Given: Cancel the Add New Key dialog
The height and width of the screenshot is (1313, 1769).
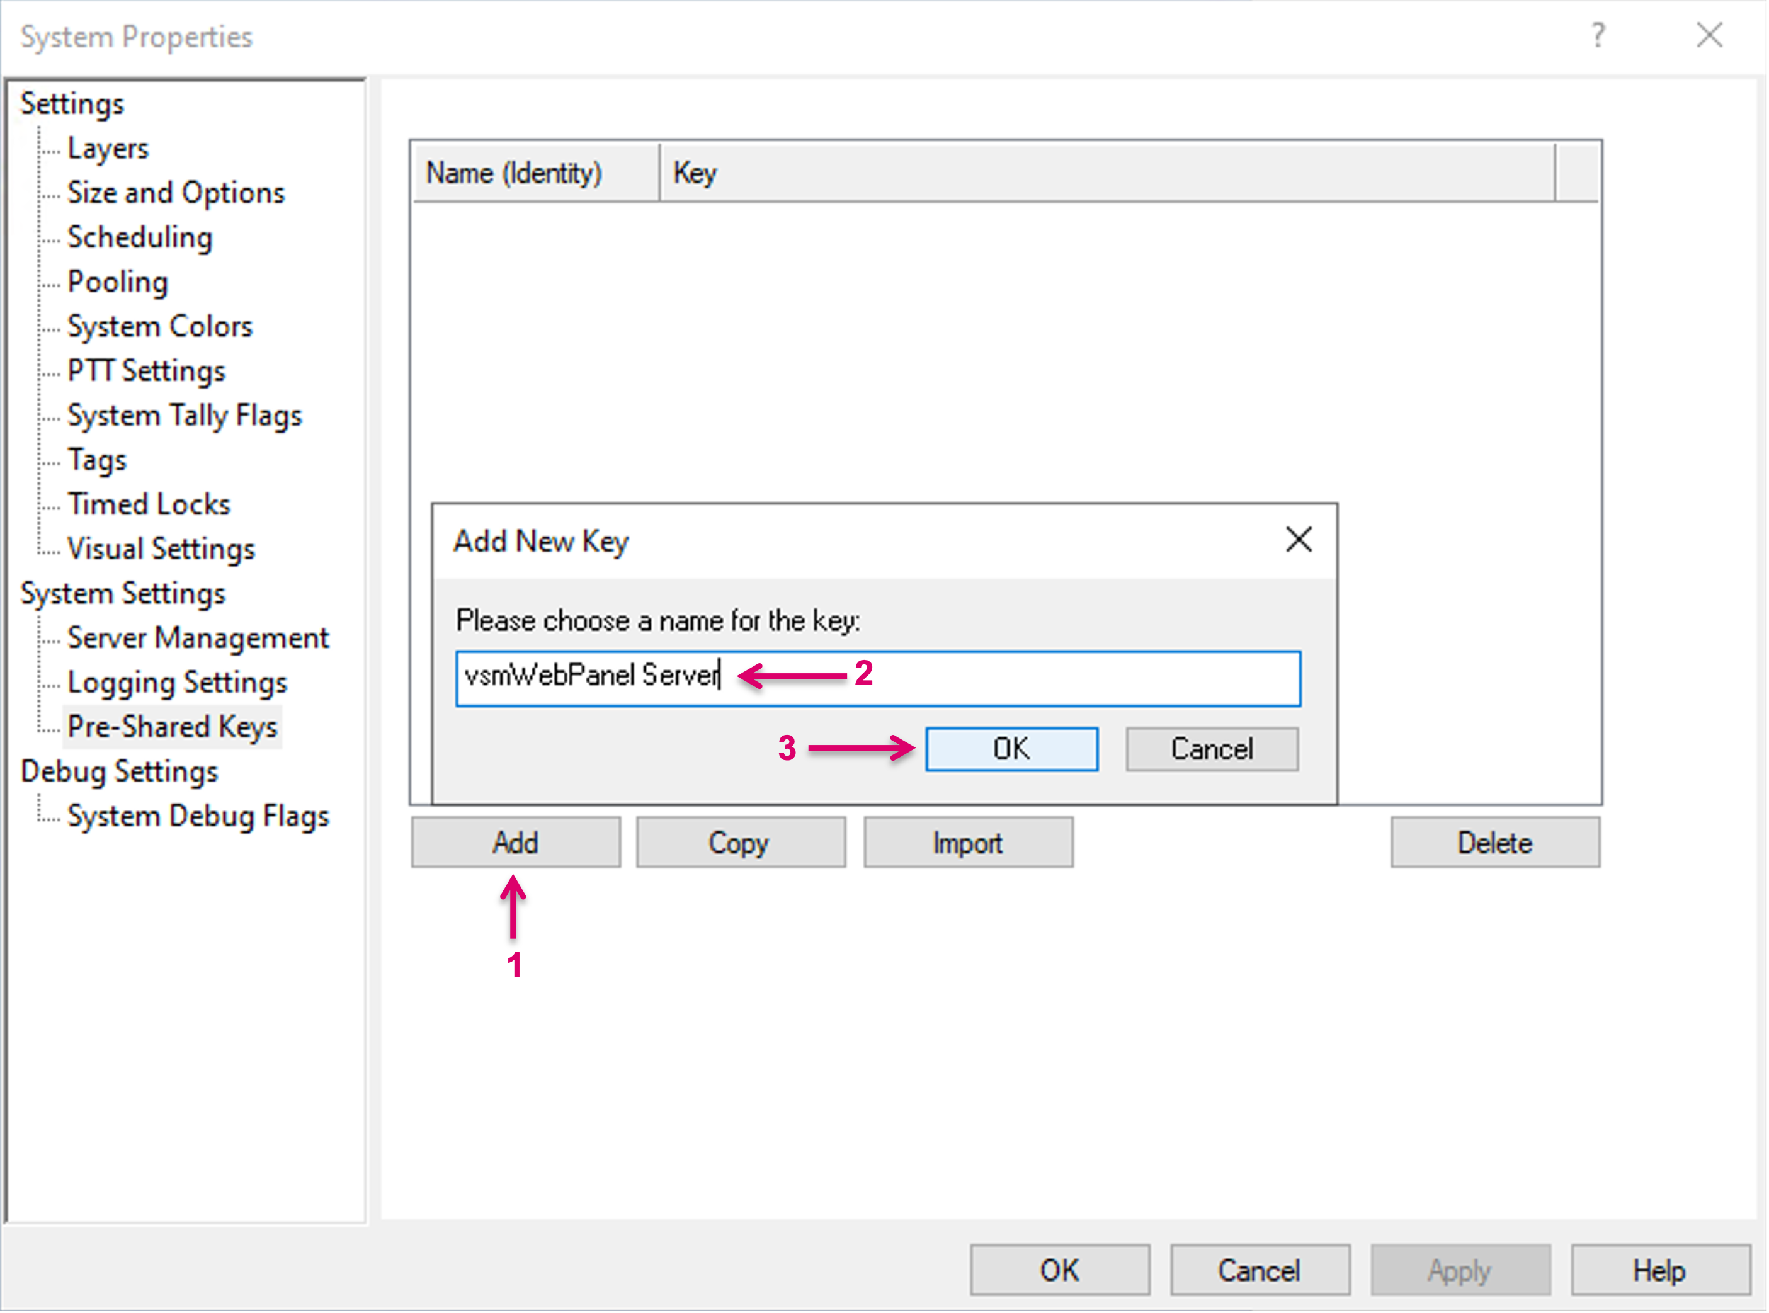Looking at the screenshot, I should [x=1211, y=749].
